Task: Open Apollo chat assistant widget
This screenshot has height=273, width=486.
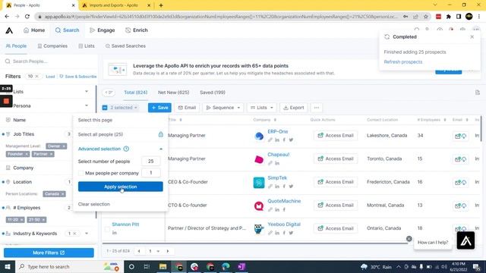Action: pyautogui.click(x=465, y=240)
